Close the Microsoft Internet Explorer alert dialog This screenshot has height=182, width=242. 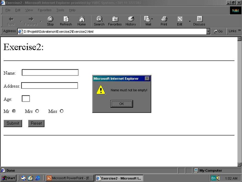click(x=147, y=79)
